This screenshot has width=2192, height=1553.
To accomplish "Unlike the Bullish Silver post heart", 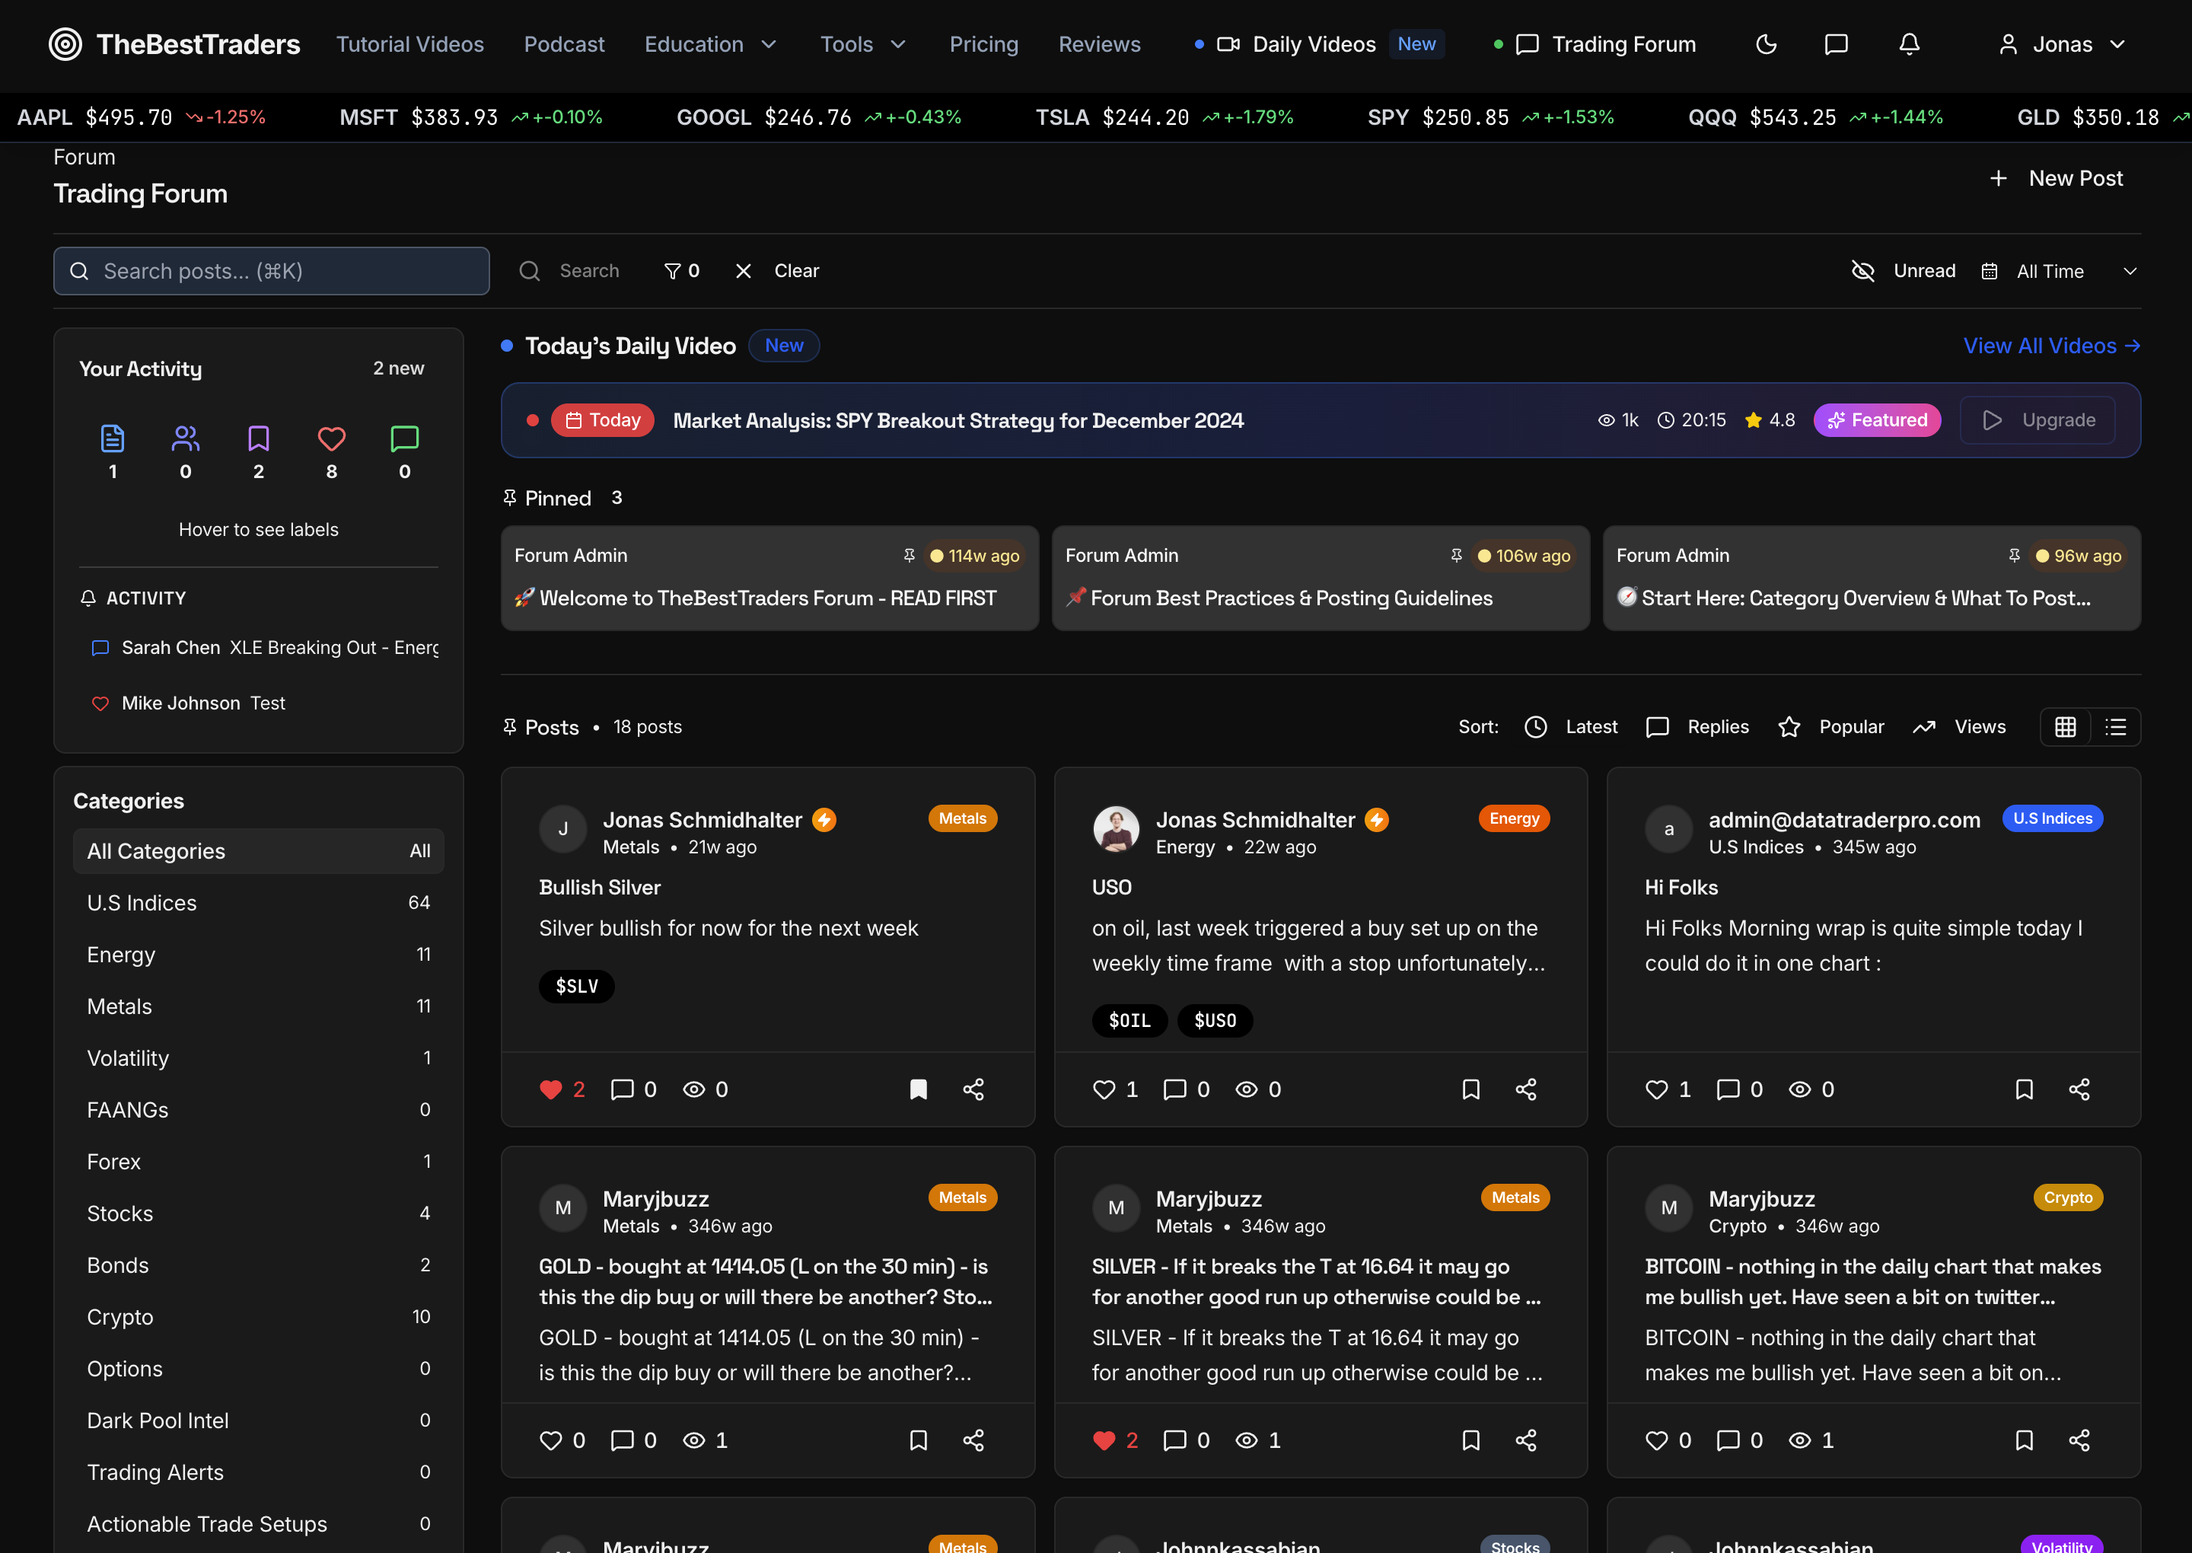I will 550,1089.
